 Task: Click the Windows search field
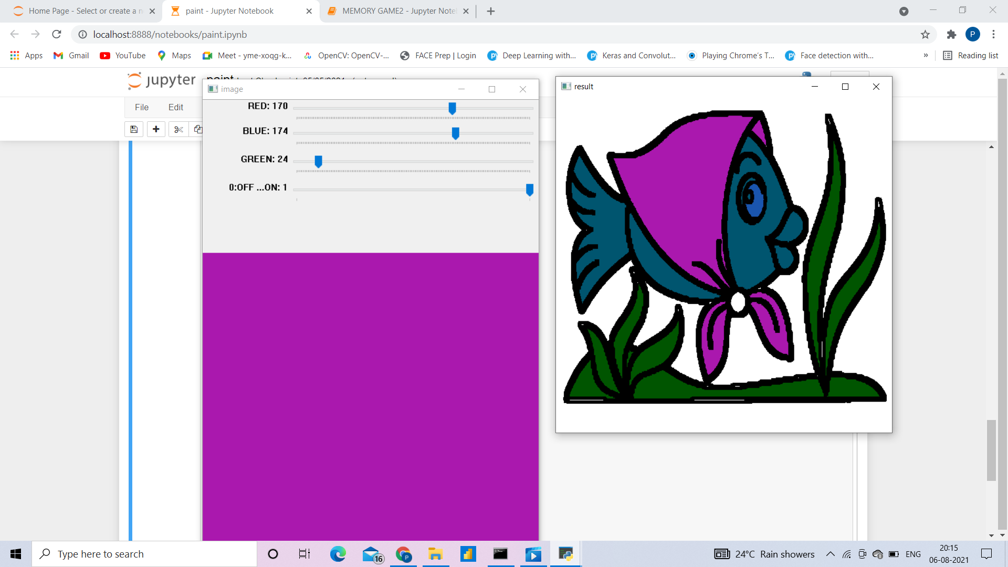[144, 554]
